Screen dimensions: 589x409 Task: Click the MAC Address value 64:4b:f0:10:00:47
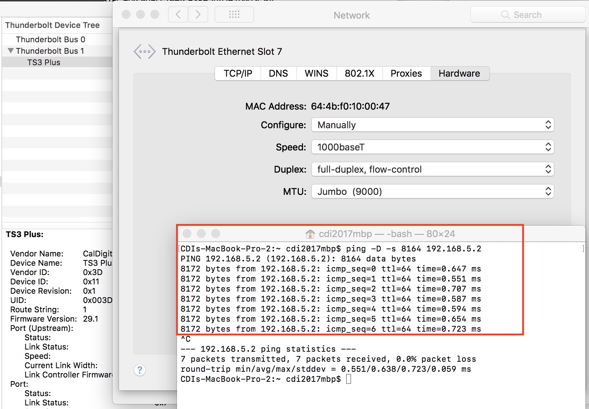coord(350,106)
